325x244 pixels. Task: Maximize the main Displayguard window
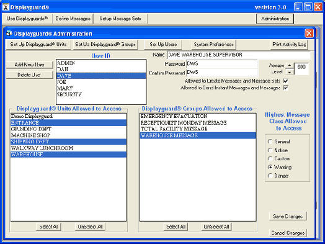(x=308, y=7)
